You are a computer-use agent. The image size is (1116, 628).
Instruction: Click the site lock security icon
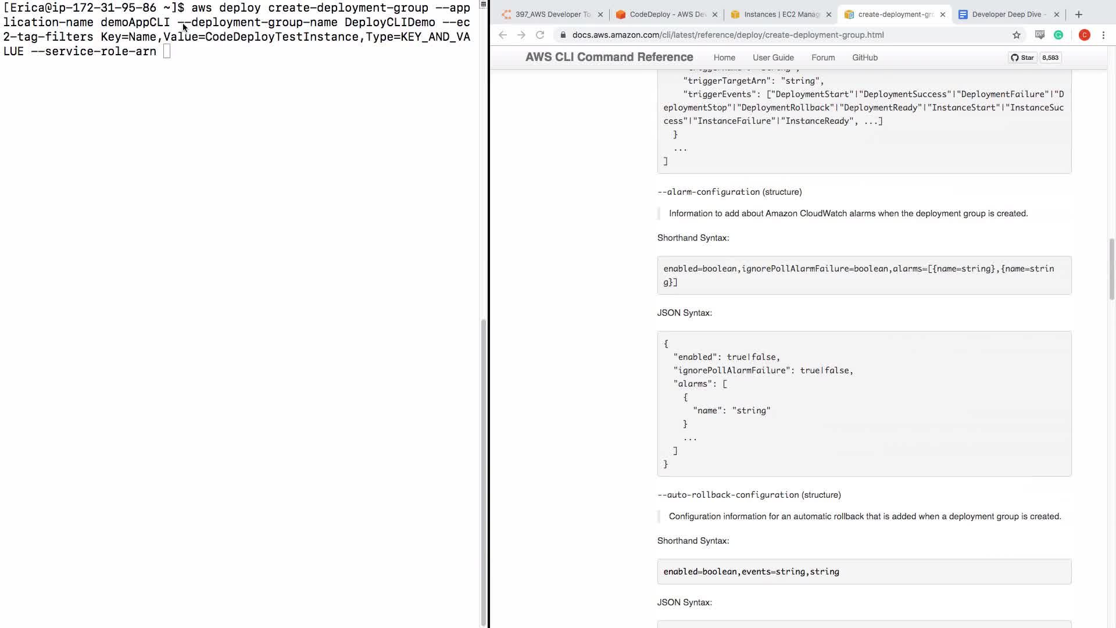point(563,35)
